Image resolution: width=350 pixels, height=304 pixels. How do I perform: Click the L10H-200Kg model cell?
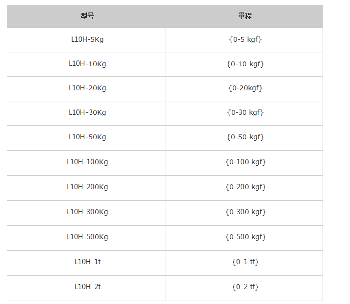coord(87,187)
